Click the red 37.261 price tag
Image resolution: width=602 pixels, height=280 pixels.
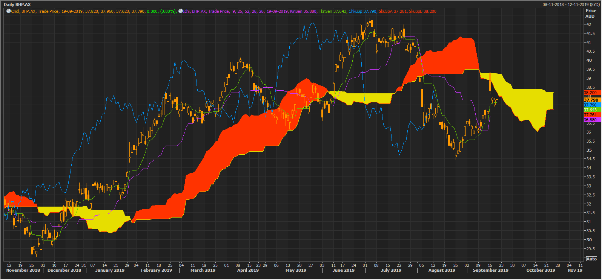[x=592, y=115]
